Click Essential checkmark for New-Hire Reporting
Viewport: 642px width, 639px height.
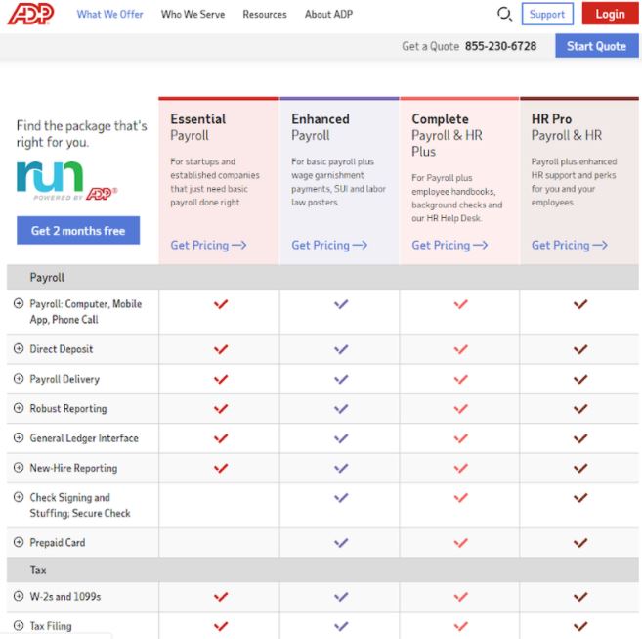coord(221,468)
